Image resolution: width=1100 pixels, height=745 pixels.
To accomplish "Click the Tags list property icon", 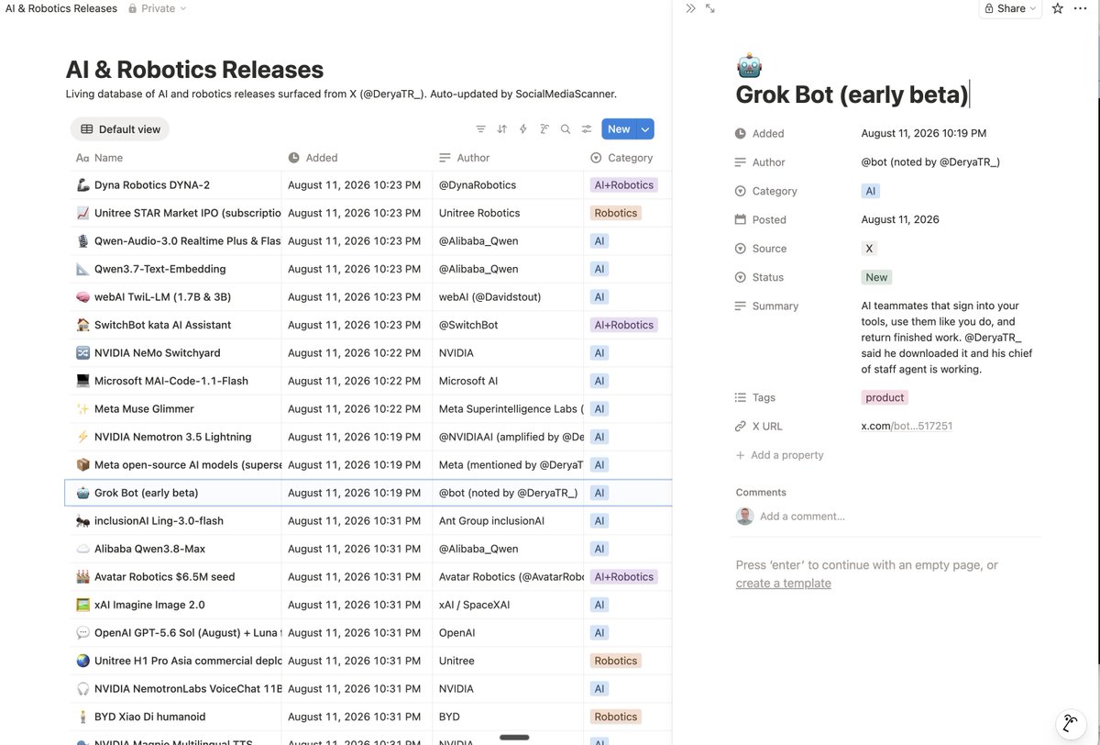I will tap(741, 397).
